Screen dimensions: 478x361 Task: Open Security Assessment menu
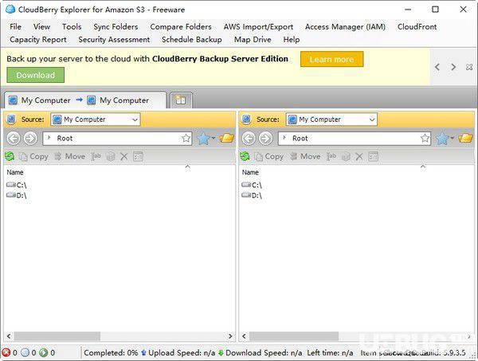point(114,40)
